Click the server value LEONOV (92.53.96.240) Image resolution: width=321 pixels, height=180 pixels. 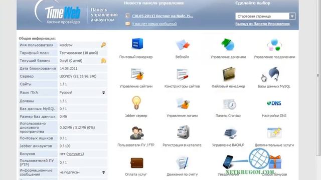click(78, 76)
